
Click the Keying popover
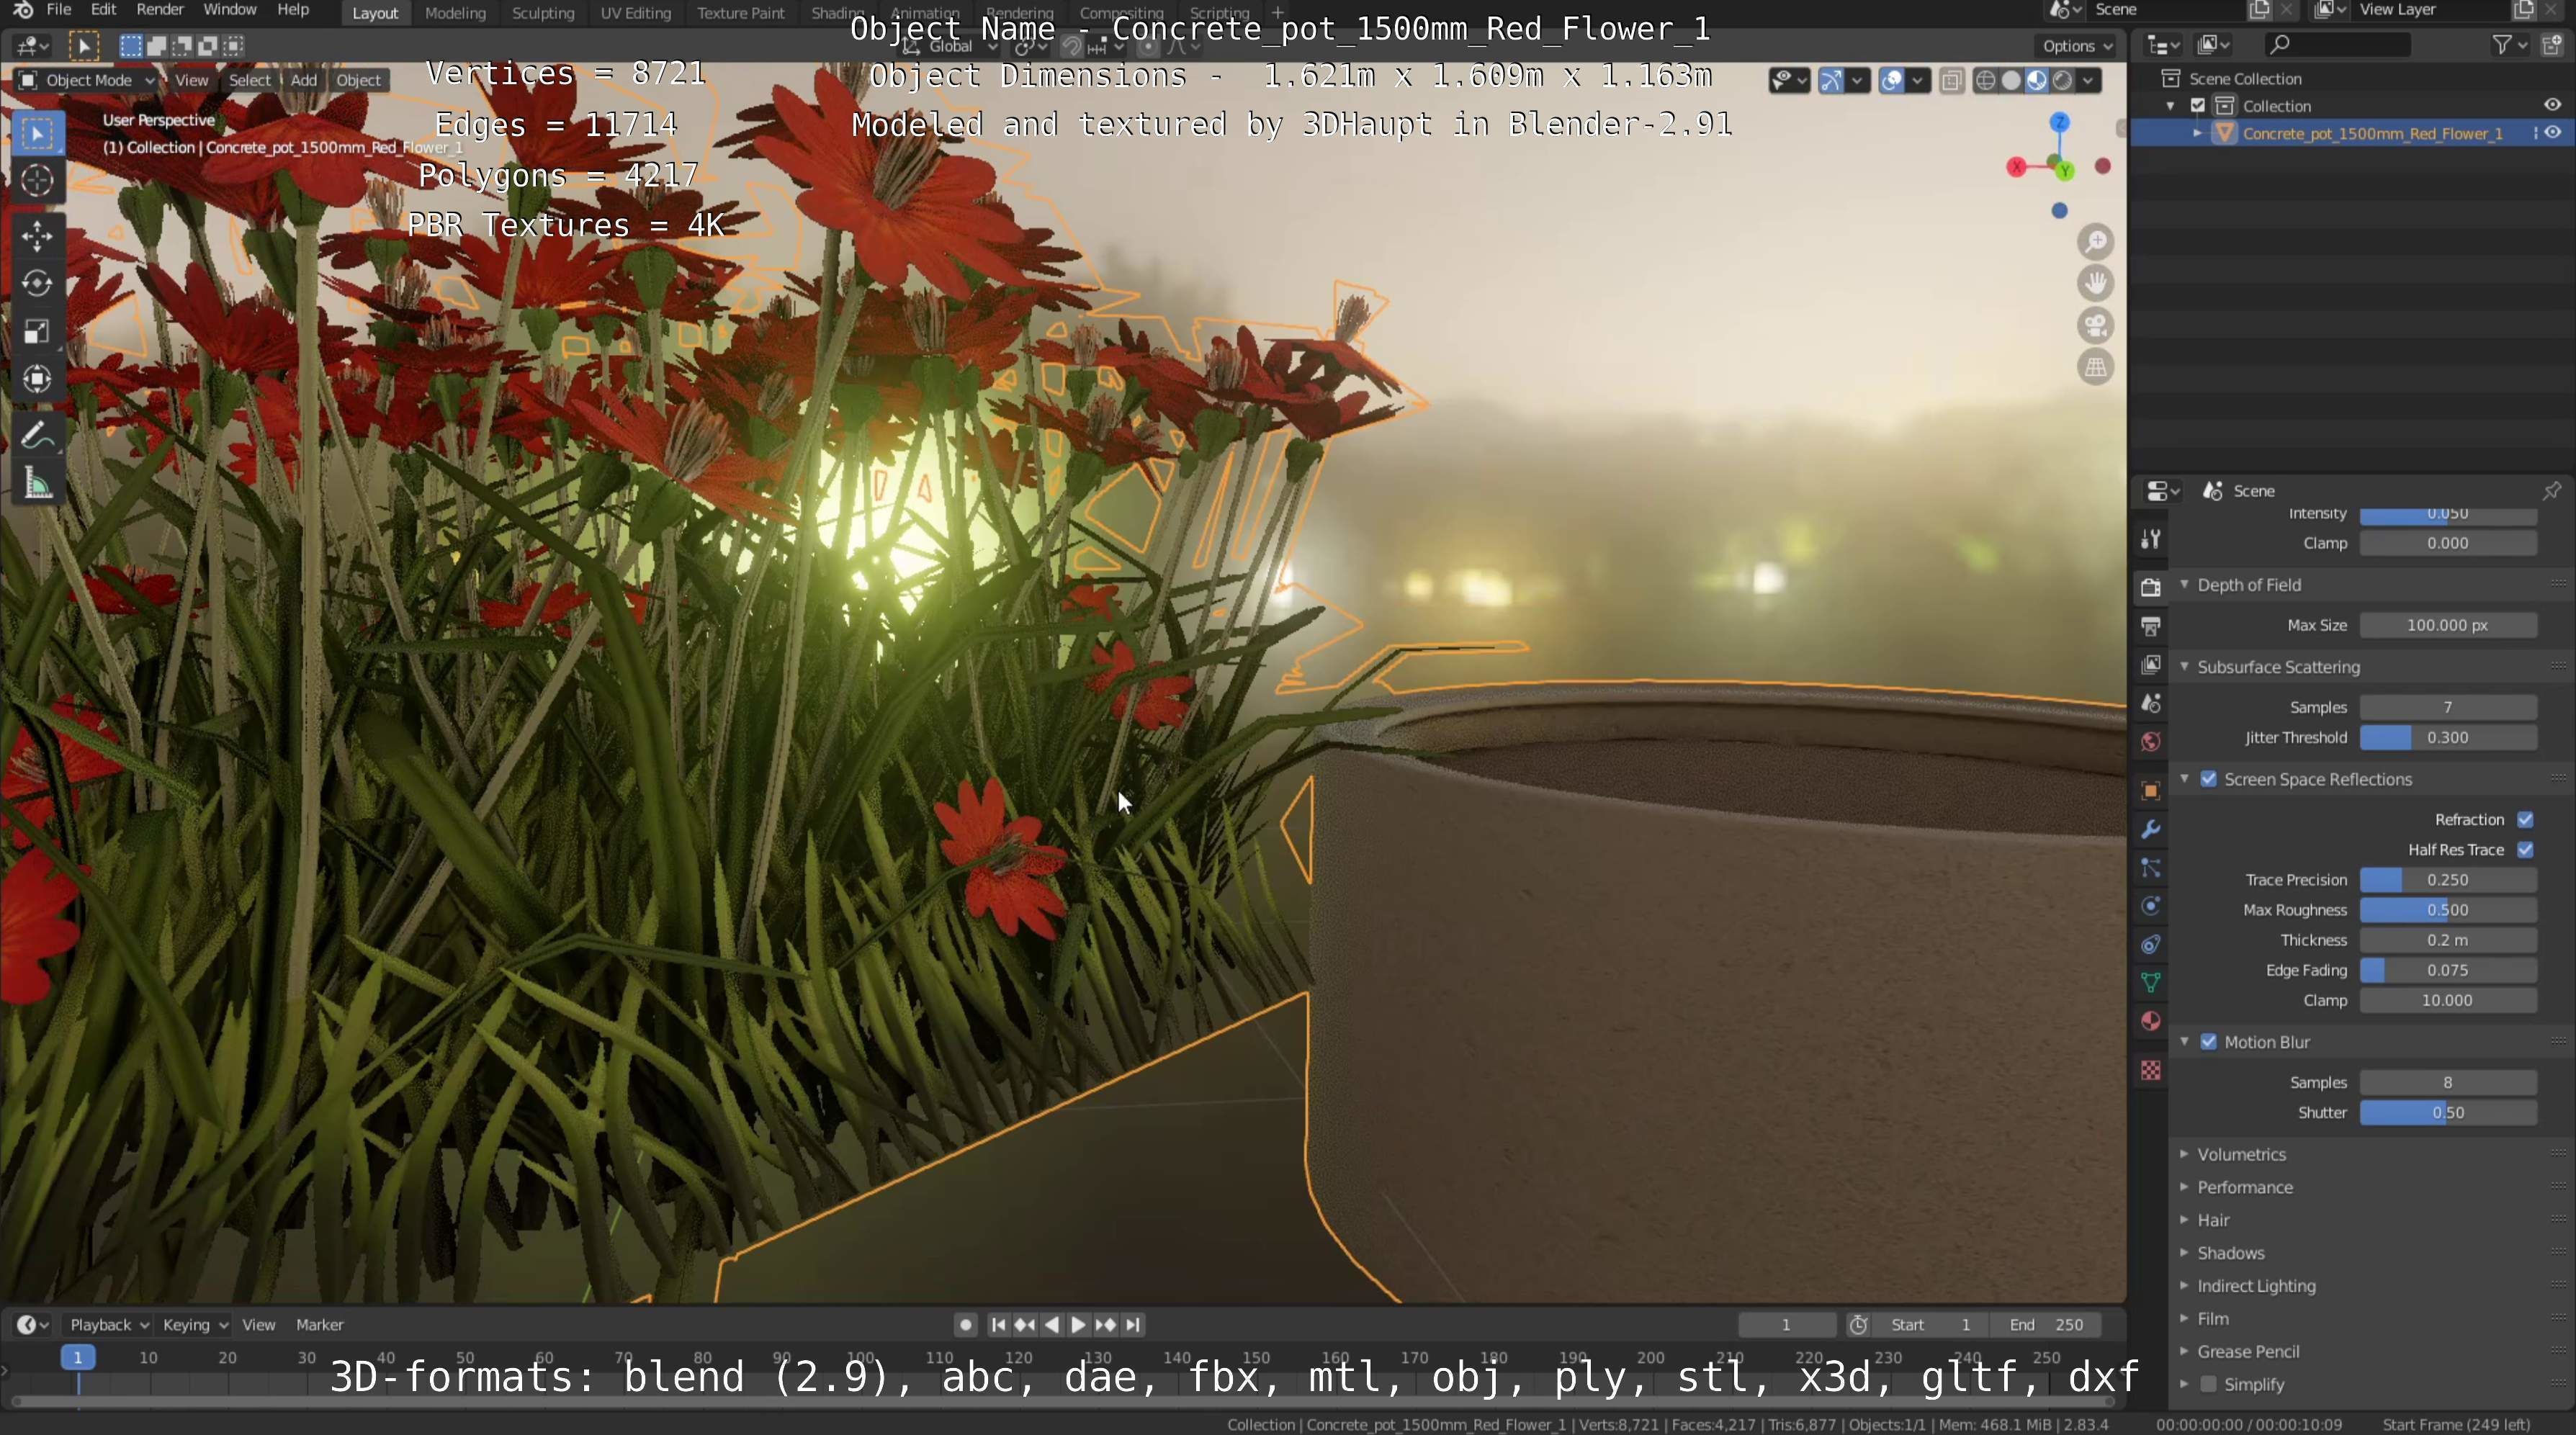pos(195,1325)
